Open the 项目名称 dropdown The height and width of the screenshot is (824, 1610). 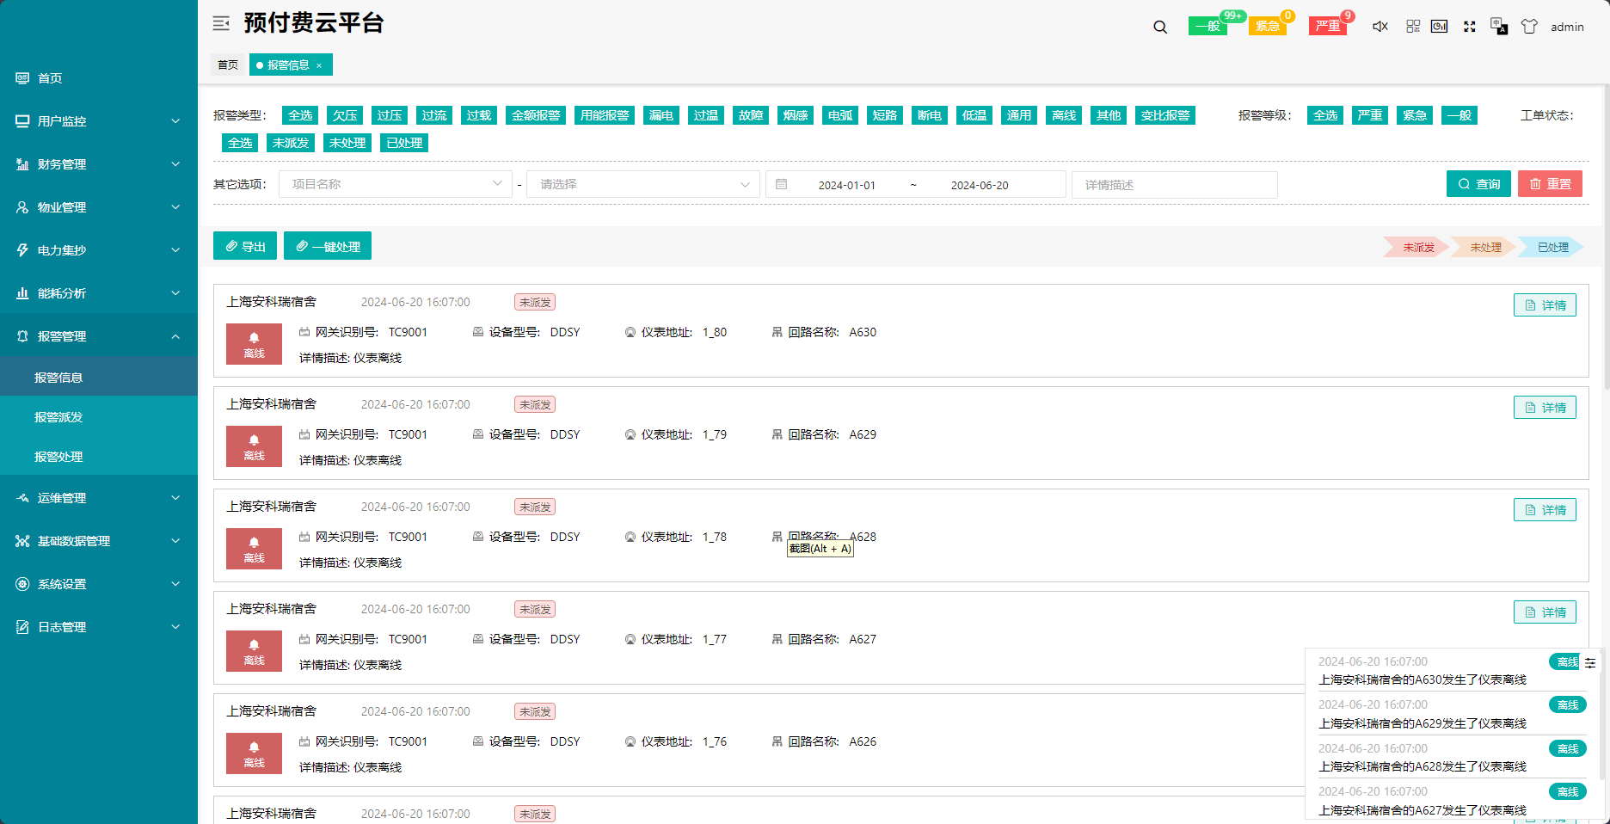[x=396, y=184]
